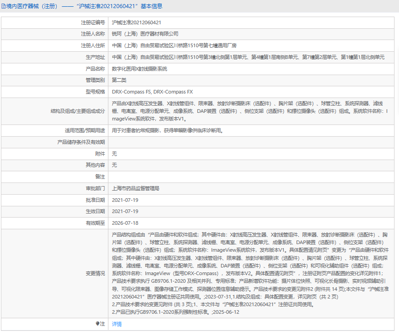Screen dimensions: 399x334
Task: Click the 变更情况 change history text block
Action: (x=250, y=273)
